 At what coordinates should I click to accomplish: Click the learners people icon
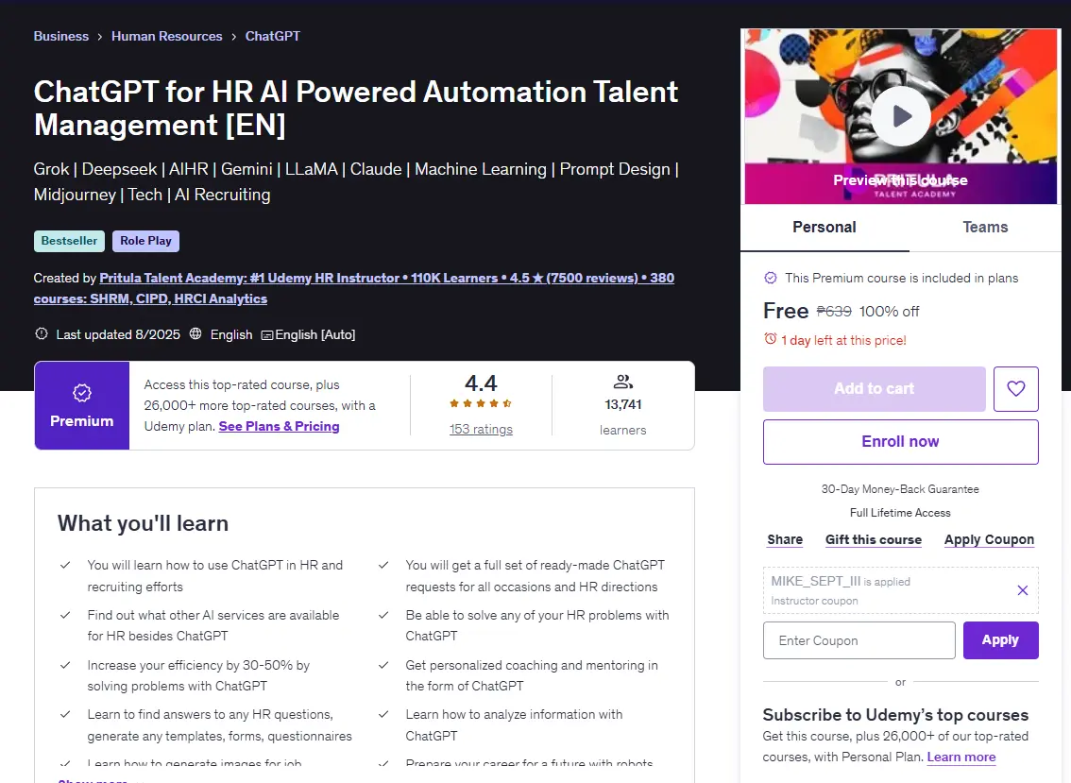623,382
